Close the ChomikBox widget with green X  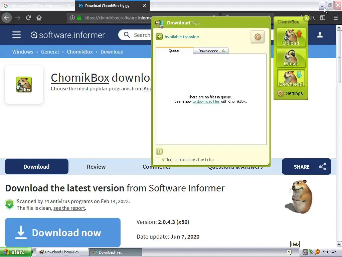coord(306,18)
